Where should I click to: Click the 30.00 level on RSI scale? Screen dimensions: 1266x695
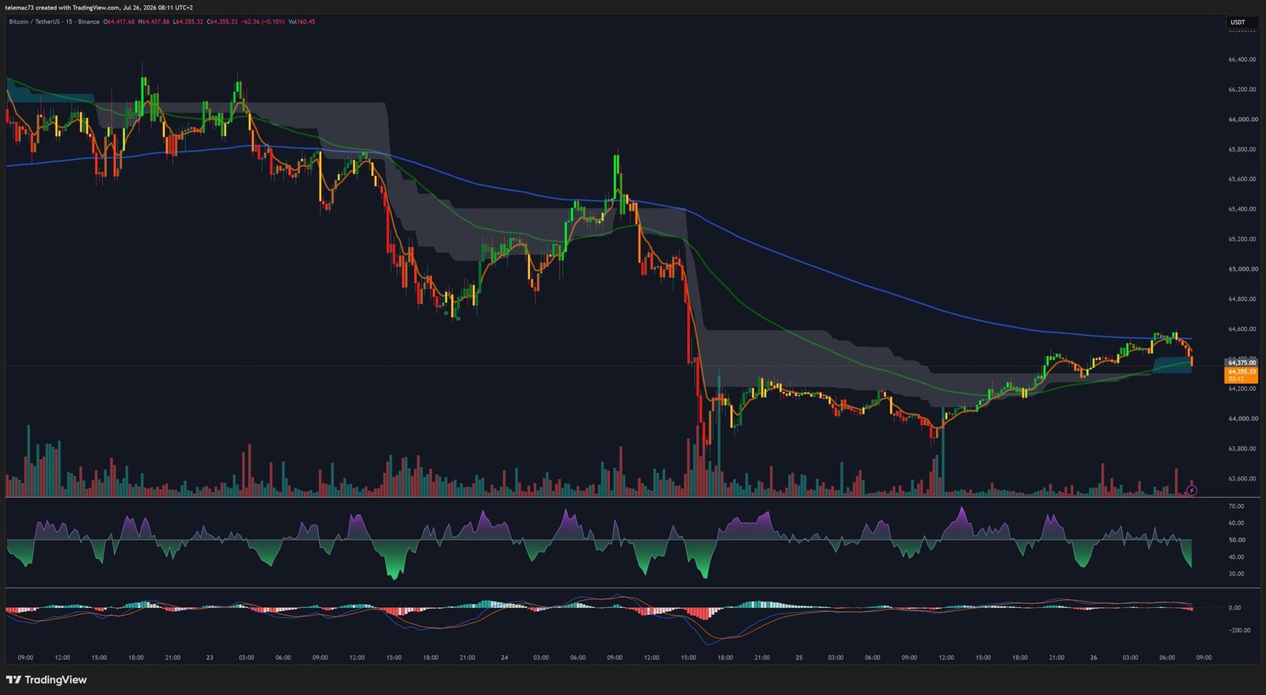tap(1236, 574)
